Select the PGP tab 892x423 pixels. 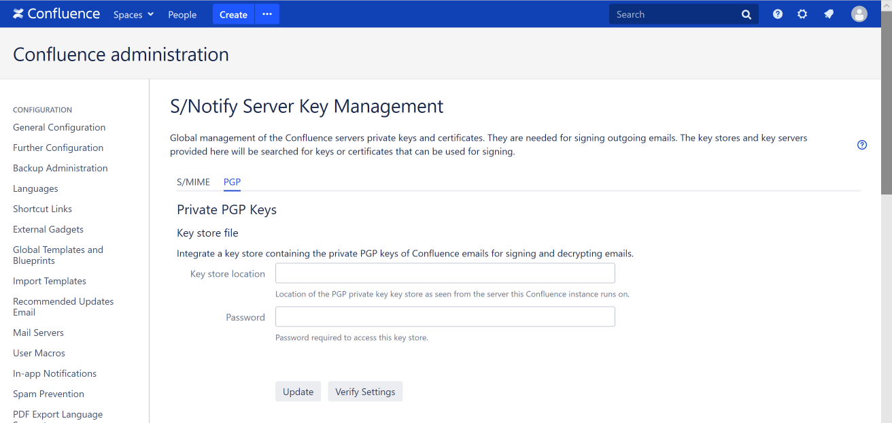tap(232, 182)
